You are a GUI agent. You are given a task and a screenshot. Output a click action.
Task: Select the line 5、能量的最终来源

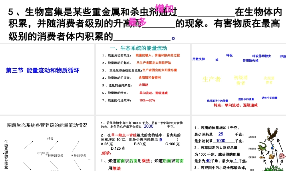pos(117,85)
